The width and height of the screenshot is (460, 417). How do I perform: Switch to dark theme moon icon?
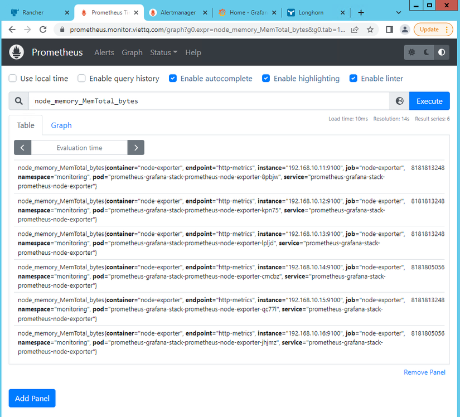[x=427, y=52]
